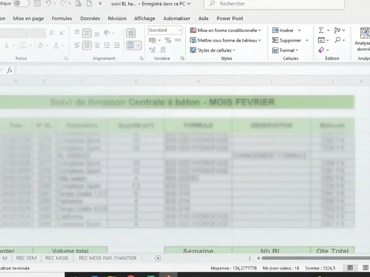Align cell text to the left
This screenshot has height=277, width=370.
click(x=77, y=45)
